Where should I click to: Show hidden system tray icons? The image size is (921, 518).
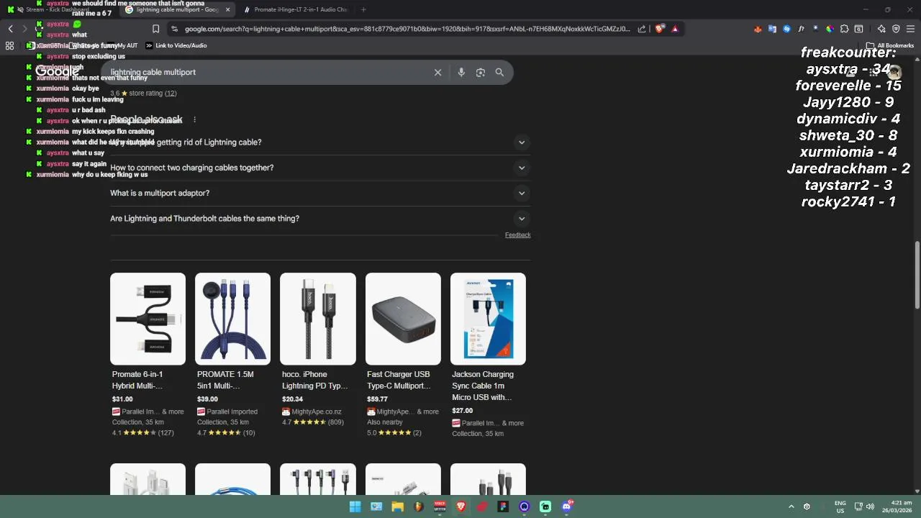[791, 506]
